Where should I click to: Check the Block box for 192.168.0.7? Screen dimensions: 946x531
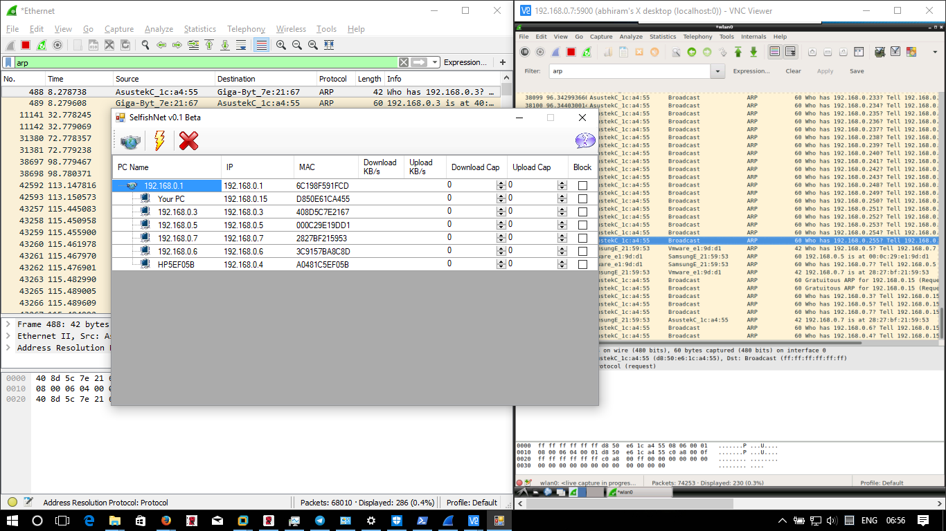pyautogui.click(x=582, y=239)
